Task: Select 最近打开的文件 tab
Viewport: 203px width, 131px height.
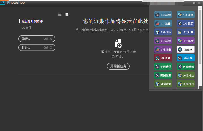Action: click(x=32, y=21)
